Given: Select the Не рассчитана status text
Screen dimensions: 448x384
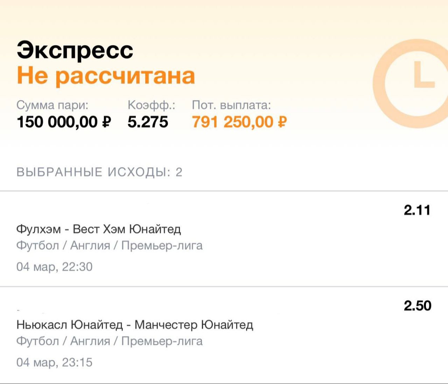Looking at the screenshot, I should (106, 75).
